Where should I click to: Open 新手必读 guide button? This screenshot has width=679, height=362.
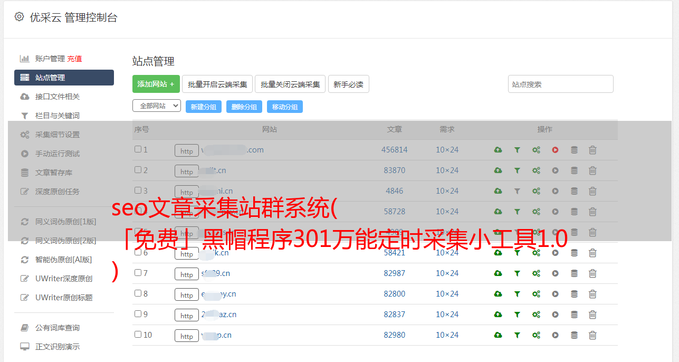point(349,84)
